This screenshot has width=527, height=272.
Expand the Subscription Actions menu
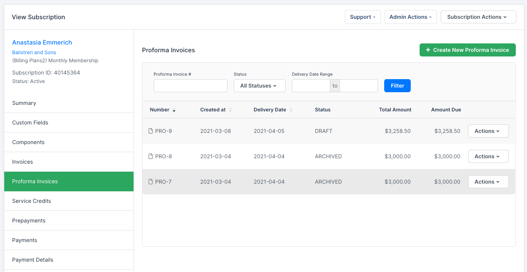pos(478,17)
